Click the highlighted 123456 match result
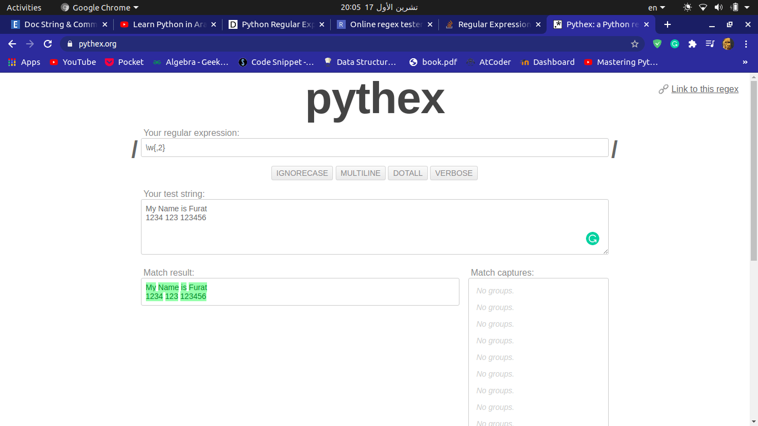The image size is (758, 426). [x=193, y=296]
